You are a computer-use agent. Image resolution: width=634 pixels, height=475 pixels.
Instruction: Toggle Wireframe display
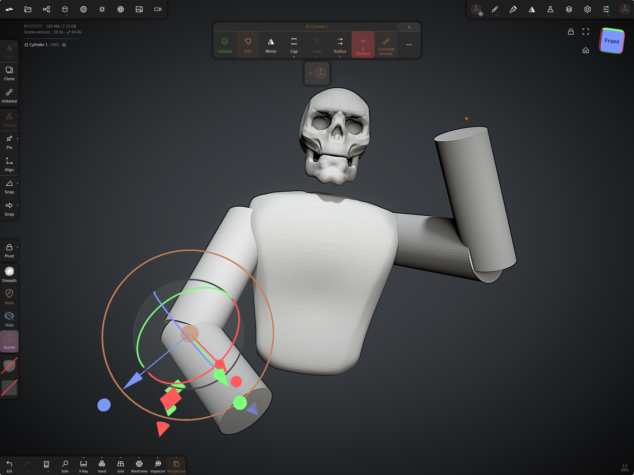pyautogui.click(x=139, y=466)
